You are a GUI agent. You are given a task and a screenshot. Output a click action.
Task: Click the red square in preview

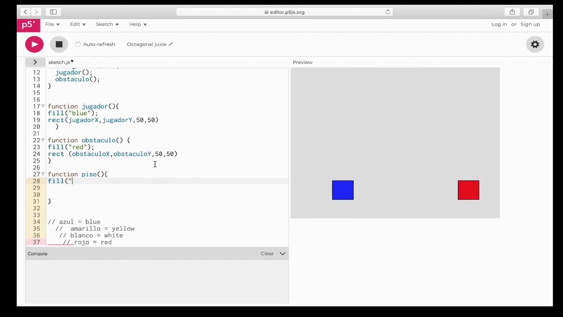[468, 190]
